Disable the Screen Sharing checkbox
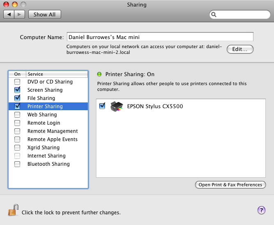This screenshot has height=225, width=274. pos(17,90)
